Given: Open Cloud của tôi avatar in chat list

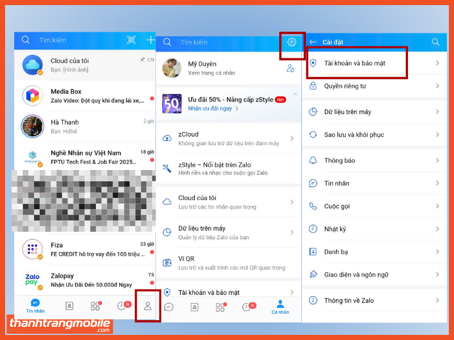Looking at the screenshot, I should point(32,65).
